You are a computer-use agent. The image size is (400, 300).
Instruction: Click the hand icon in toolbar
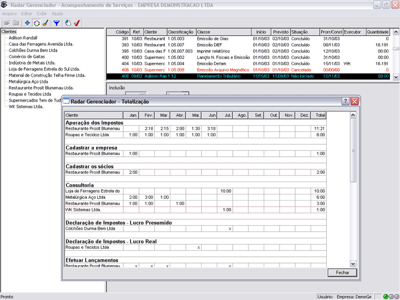point(67,23)
